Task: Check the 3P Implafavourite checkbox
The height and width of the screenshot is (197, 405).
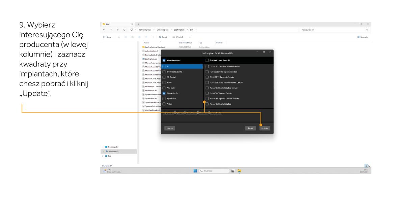Action: click(164, 72)
